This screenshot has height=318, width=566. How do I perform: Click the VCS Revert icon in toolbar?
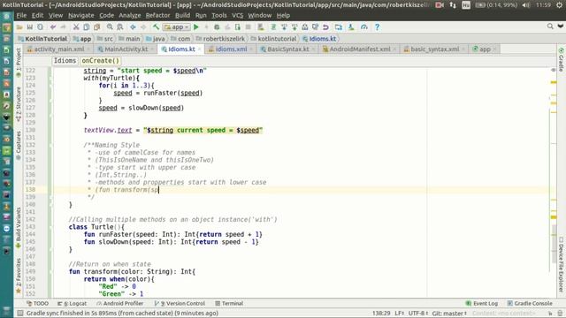[x=325, y=27]
